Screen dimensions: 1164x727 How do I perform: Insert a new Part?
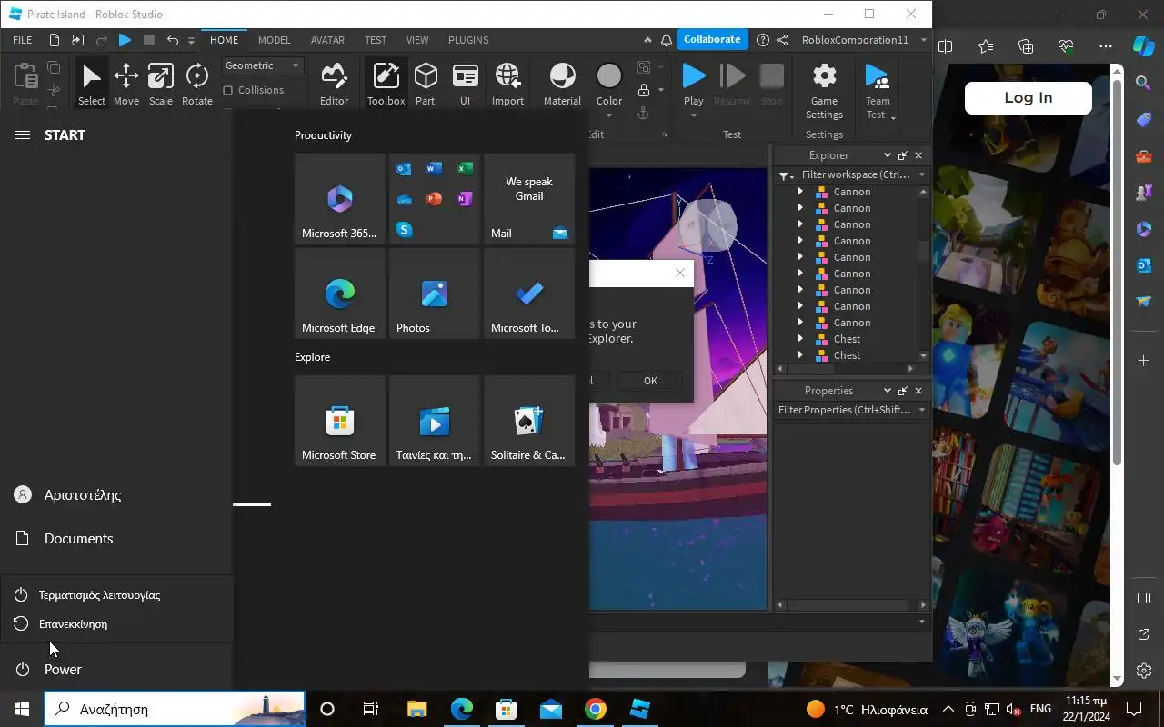coord(426,85)
